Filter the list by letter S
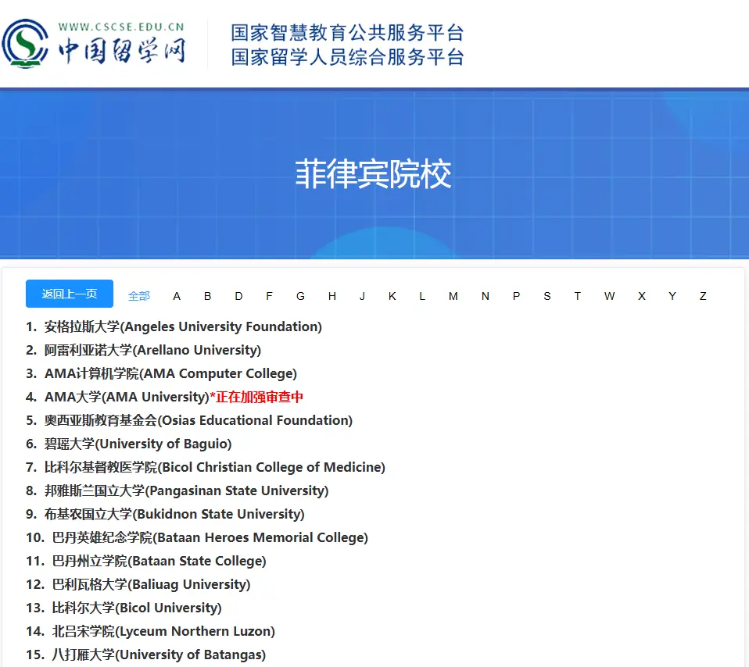 coord(547,296)
